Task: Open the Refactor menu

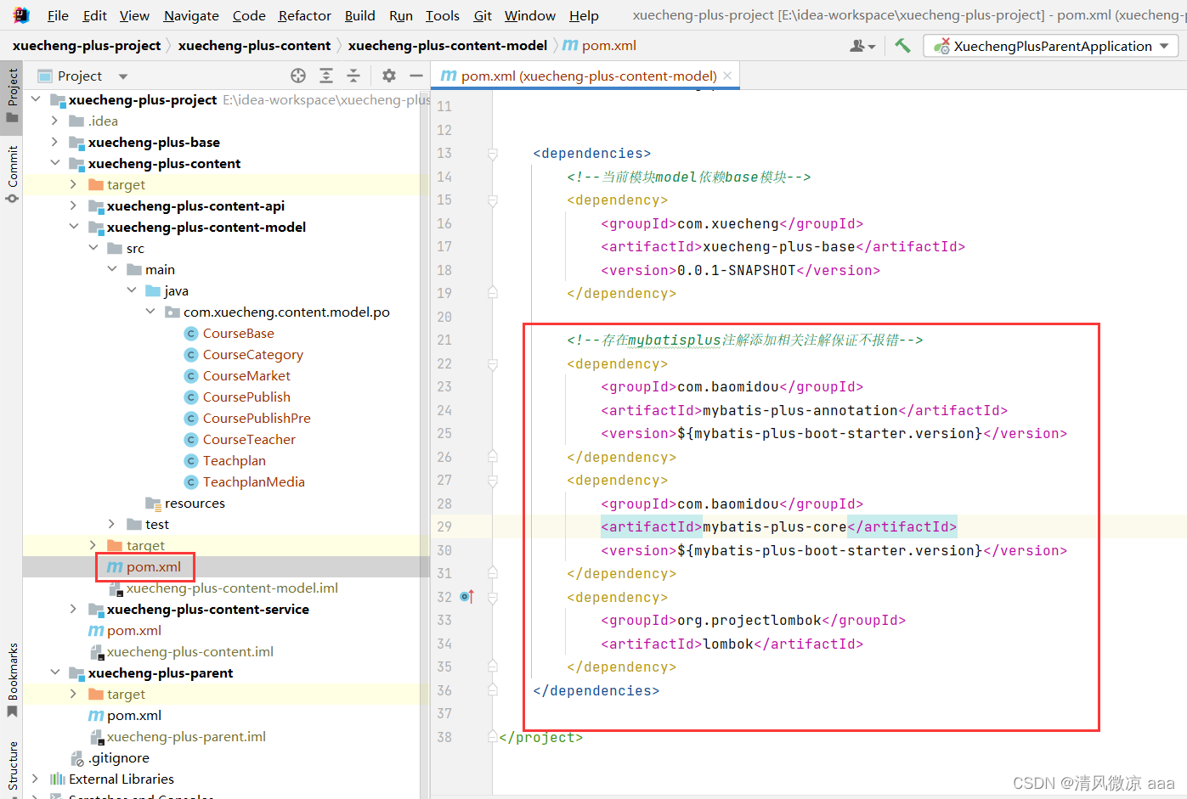Action: [304, 15]
